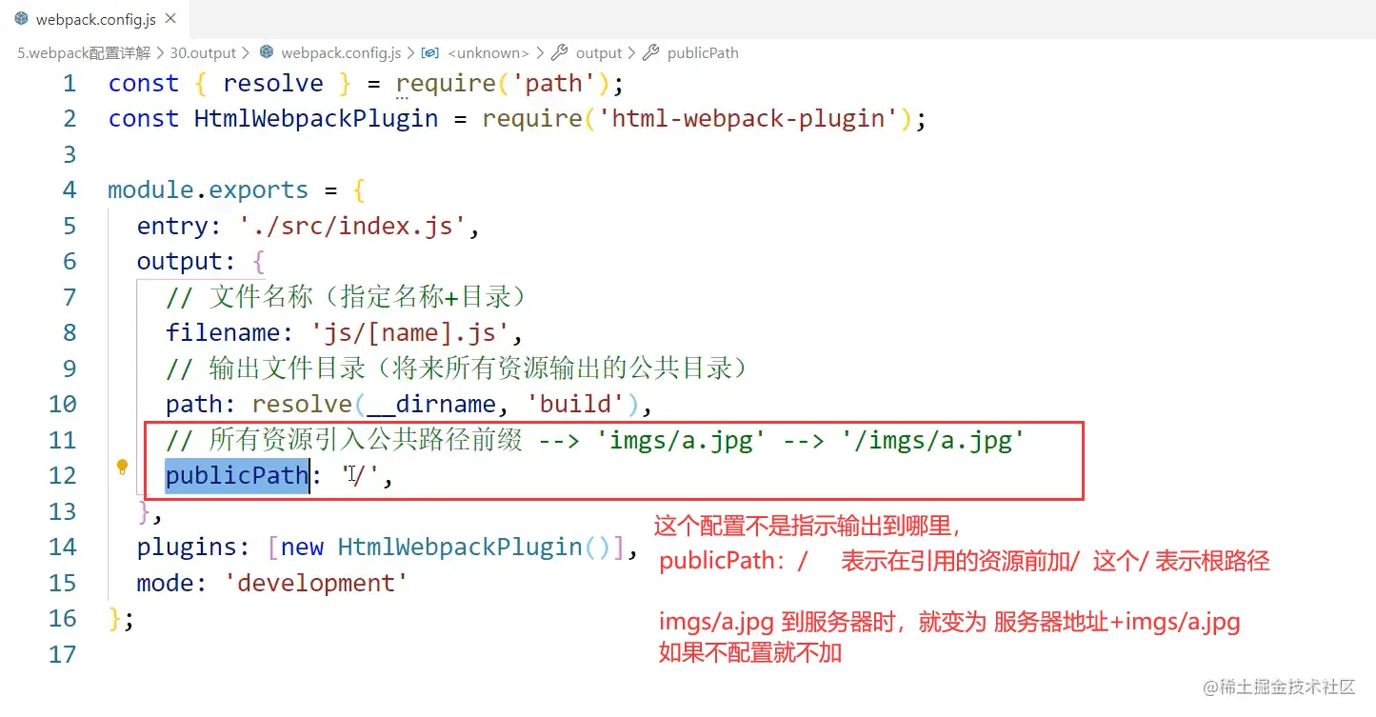
Task: Click new HtmlWebpackPlugin() on line 14
Action: [x=446, y=548]
